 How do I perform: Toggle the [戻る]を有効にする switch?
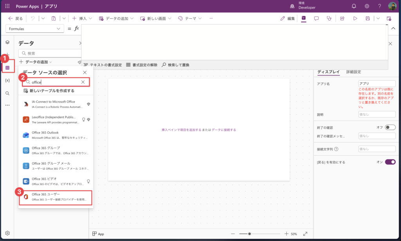click(390, 162)
